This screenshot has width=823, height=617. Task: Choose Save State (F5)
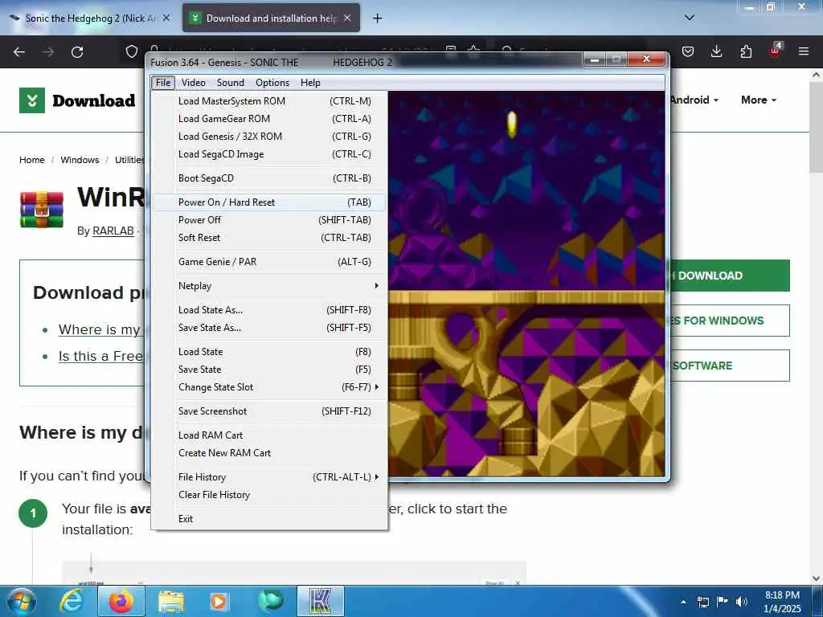(270, 370)
